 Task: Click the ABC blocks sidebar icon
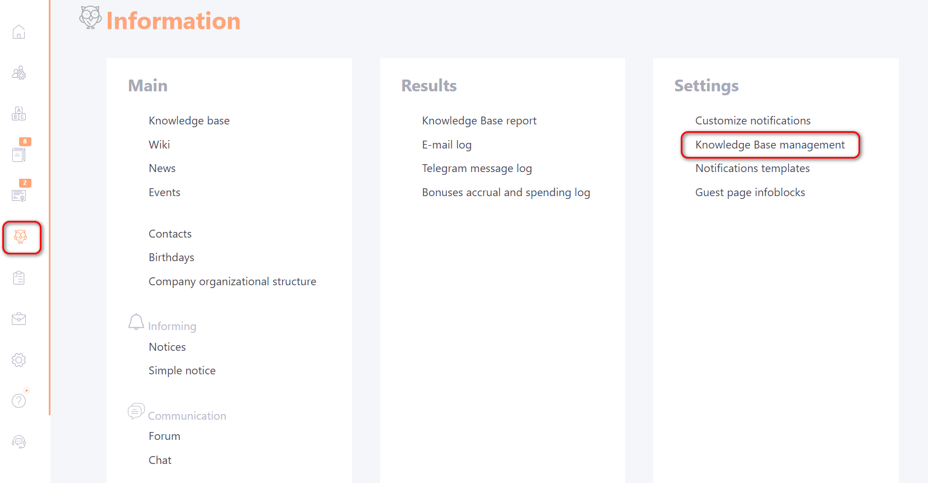tap(19, 114)
